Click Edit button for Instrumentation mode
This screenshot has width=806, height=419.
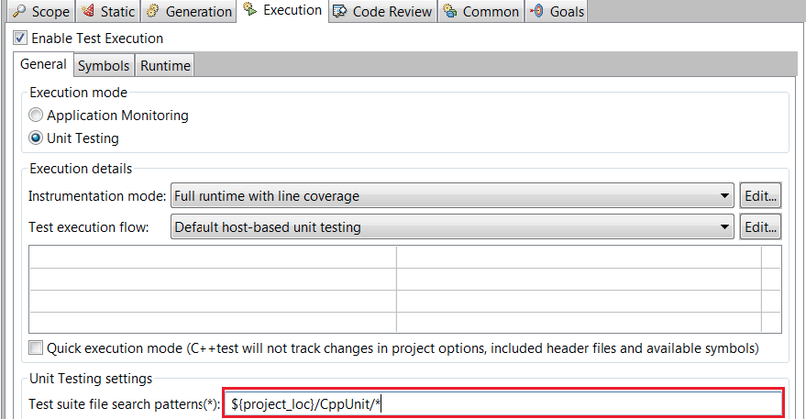pos(760,196)
